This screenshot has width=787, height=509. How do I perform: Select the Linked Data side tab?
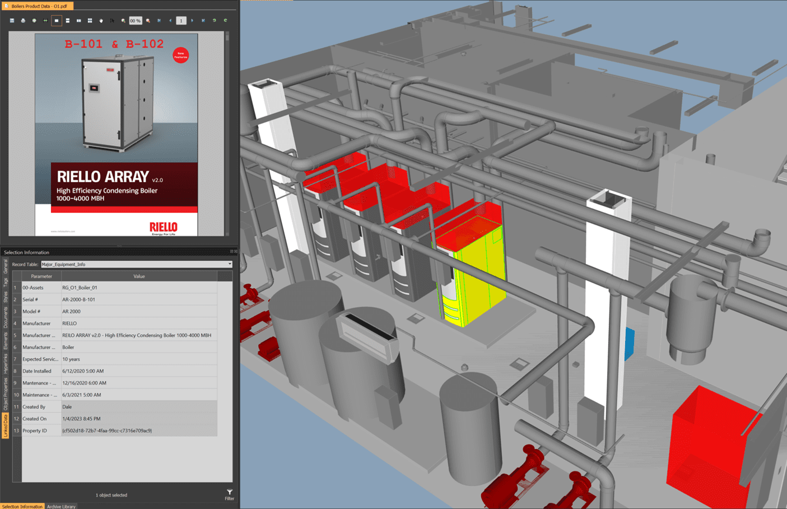(x=6, y=426)
